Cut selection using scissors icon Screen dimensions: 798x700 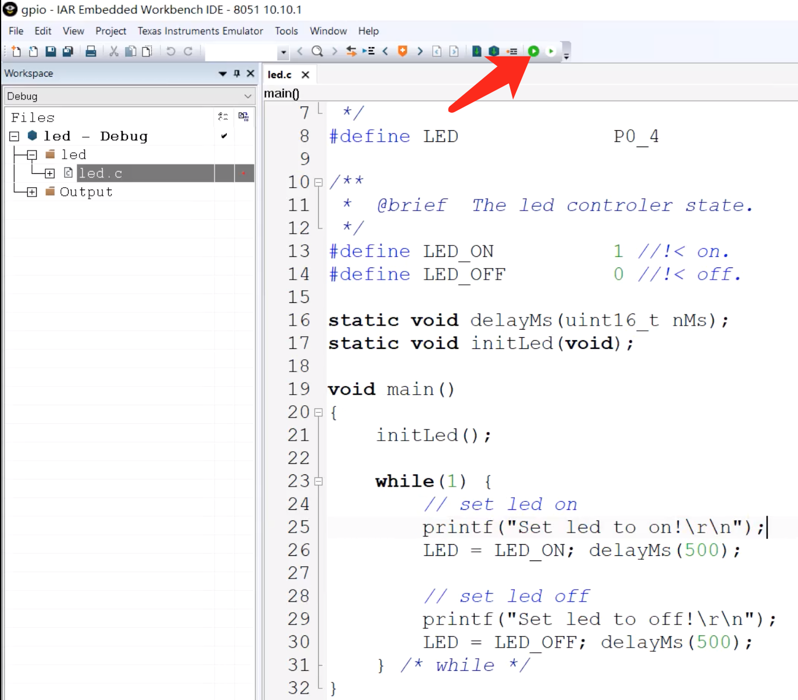coord(114,51)
